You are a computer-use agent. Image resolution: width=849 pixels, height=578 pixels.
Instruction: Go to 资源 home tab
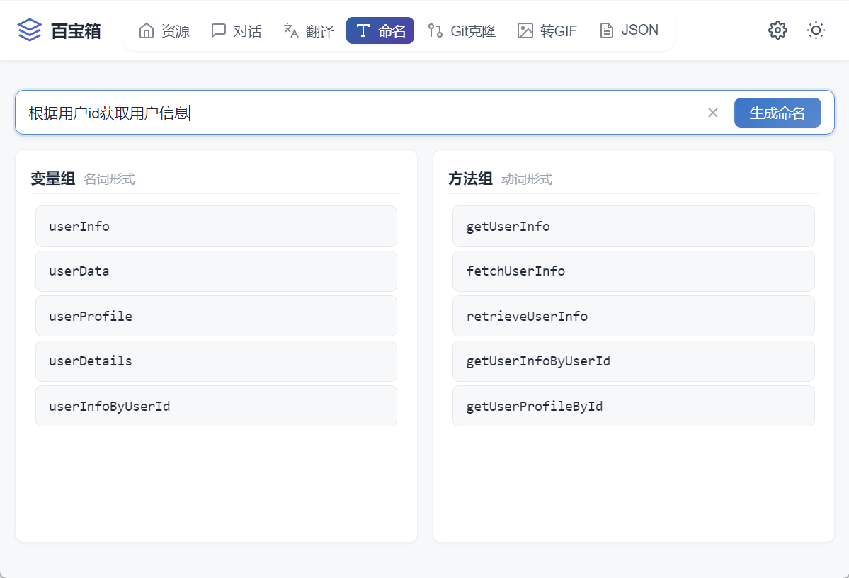click(x=164, y=31)
